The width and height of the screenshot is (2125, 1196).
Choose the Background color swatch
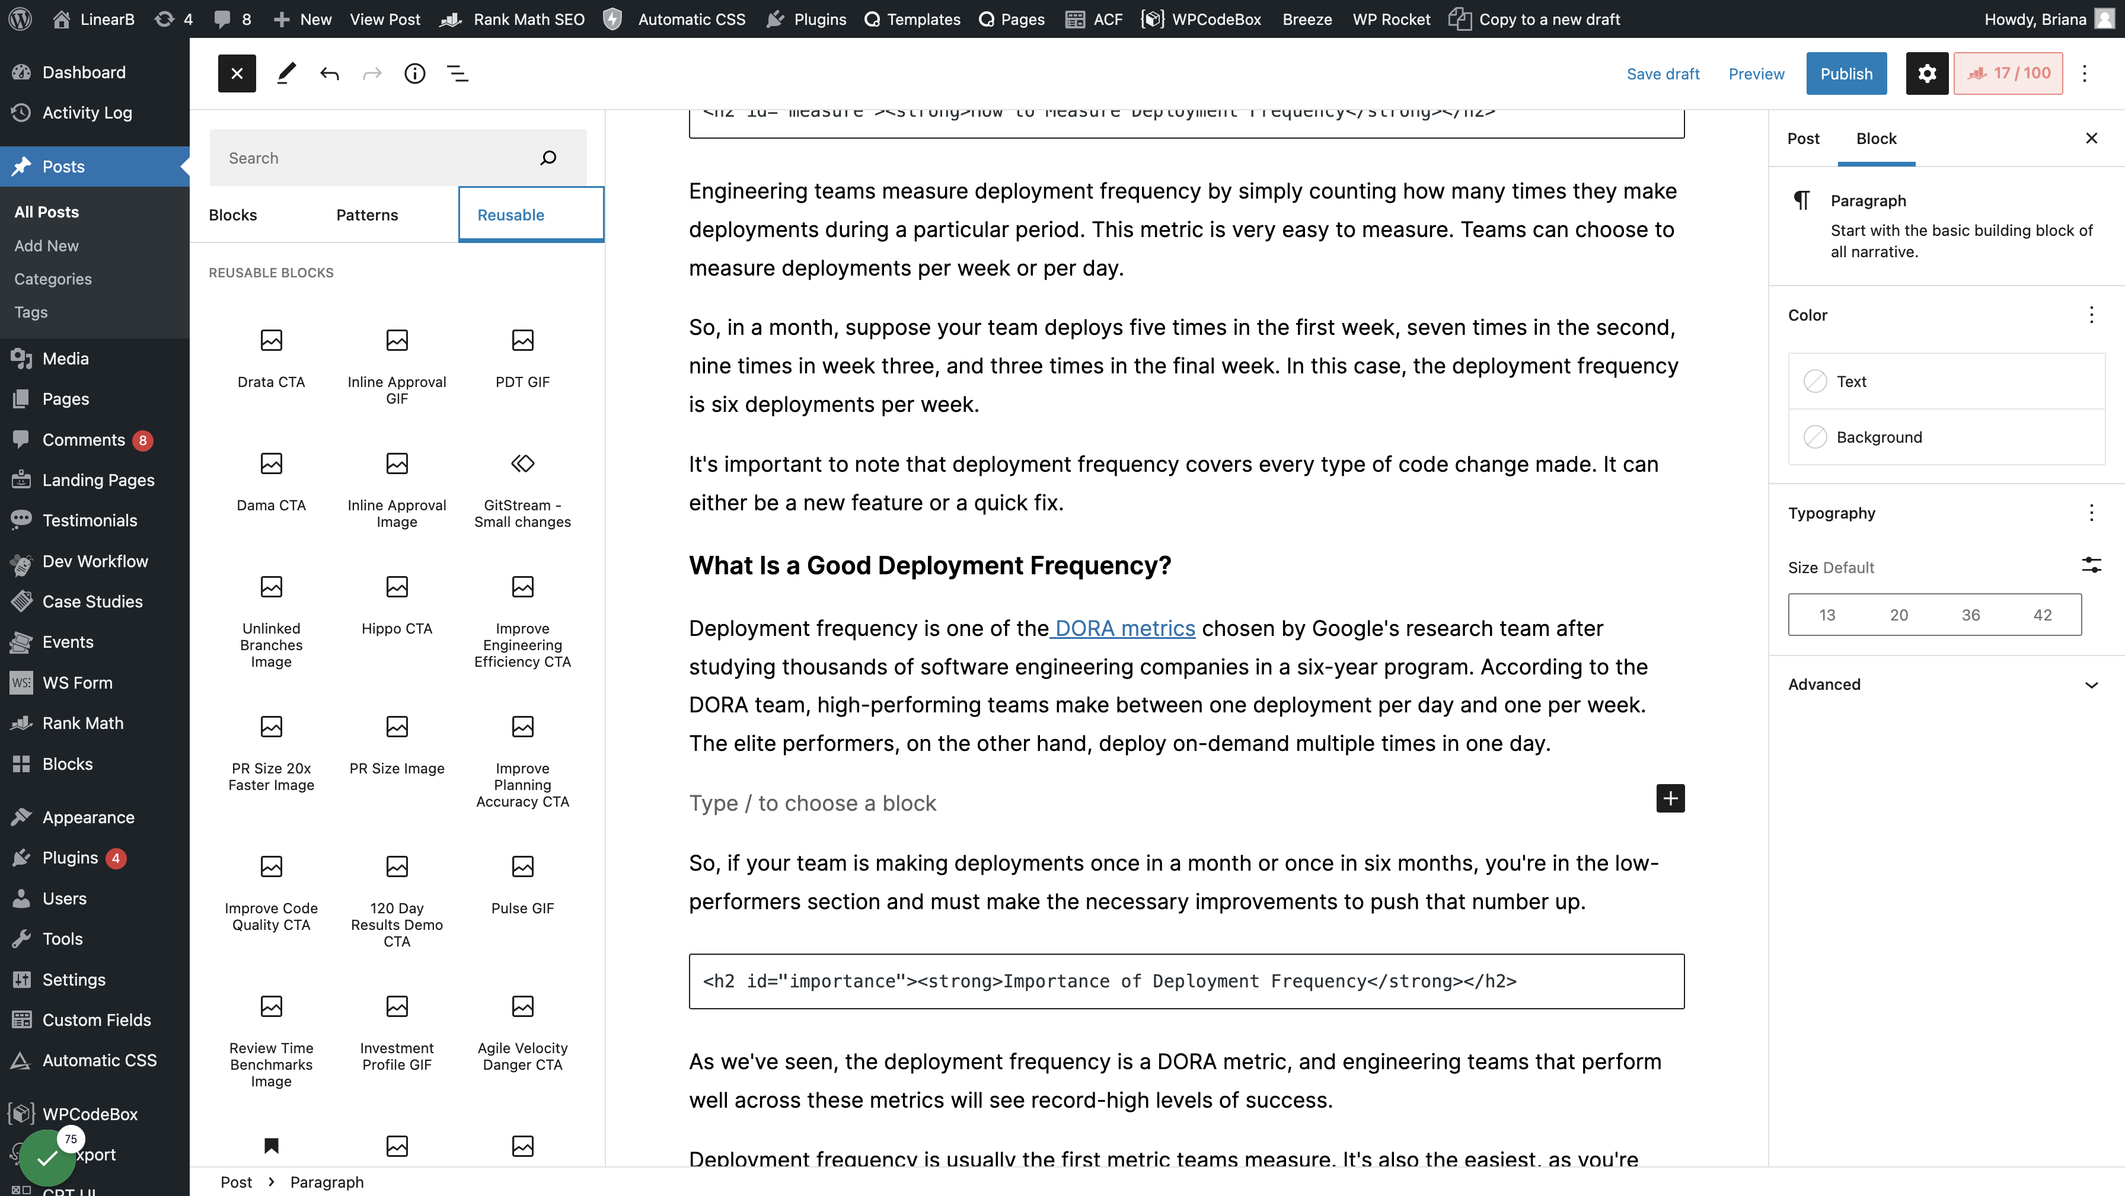(x=1946, y=437)
